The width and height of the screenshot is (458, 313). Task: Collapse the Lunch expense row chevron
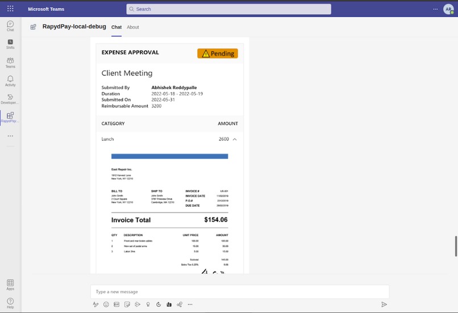(x=235, y=139)
